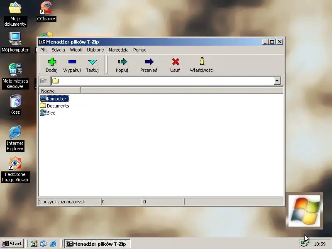The width and height of the screenshot is (332, 249).
Task: Open the Ulubione menu
Action: (95, 50)
